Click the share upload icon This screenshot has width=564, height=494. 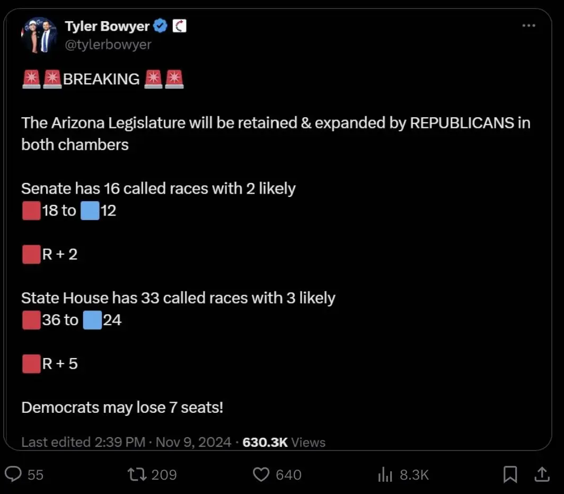pyautogui.click(x=541, y=474)
